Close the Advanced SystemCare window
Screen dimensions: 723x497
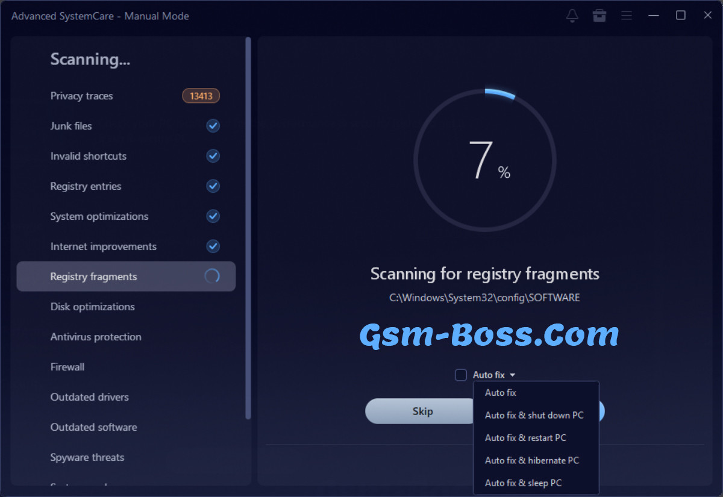(x=708, y=16)
